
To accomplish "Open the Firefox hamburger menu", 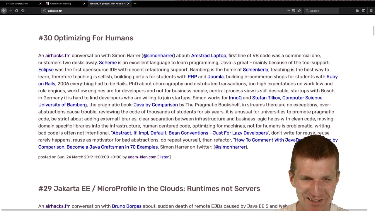I will coord(371,11).
